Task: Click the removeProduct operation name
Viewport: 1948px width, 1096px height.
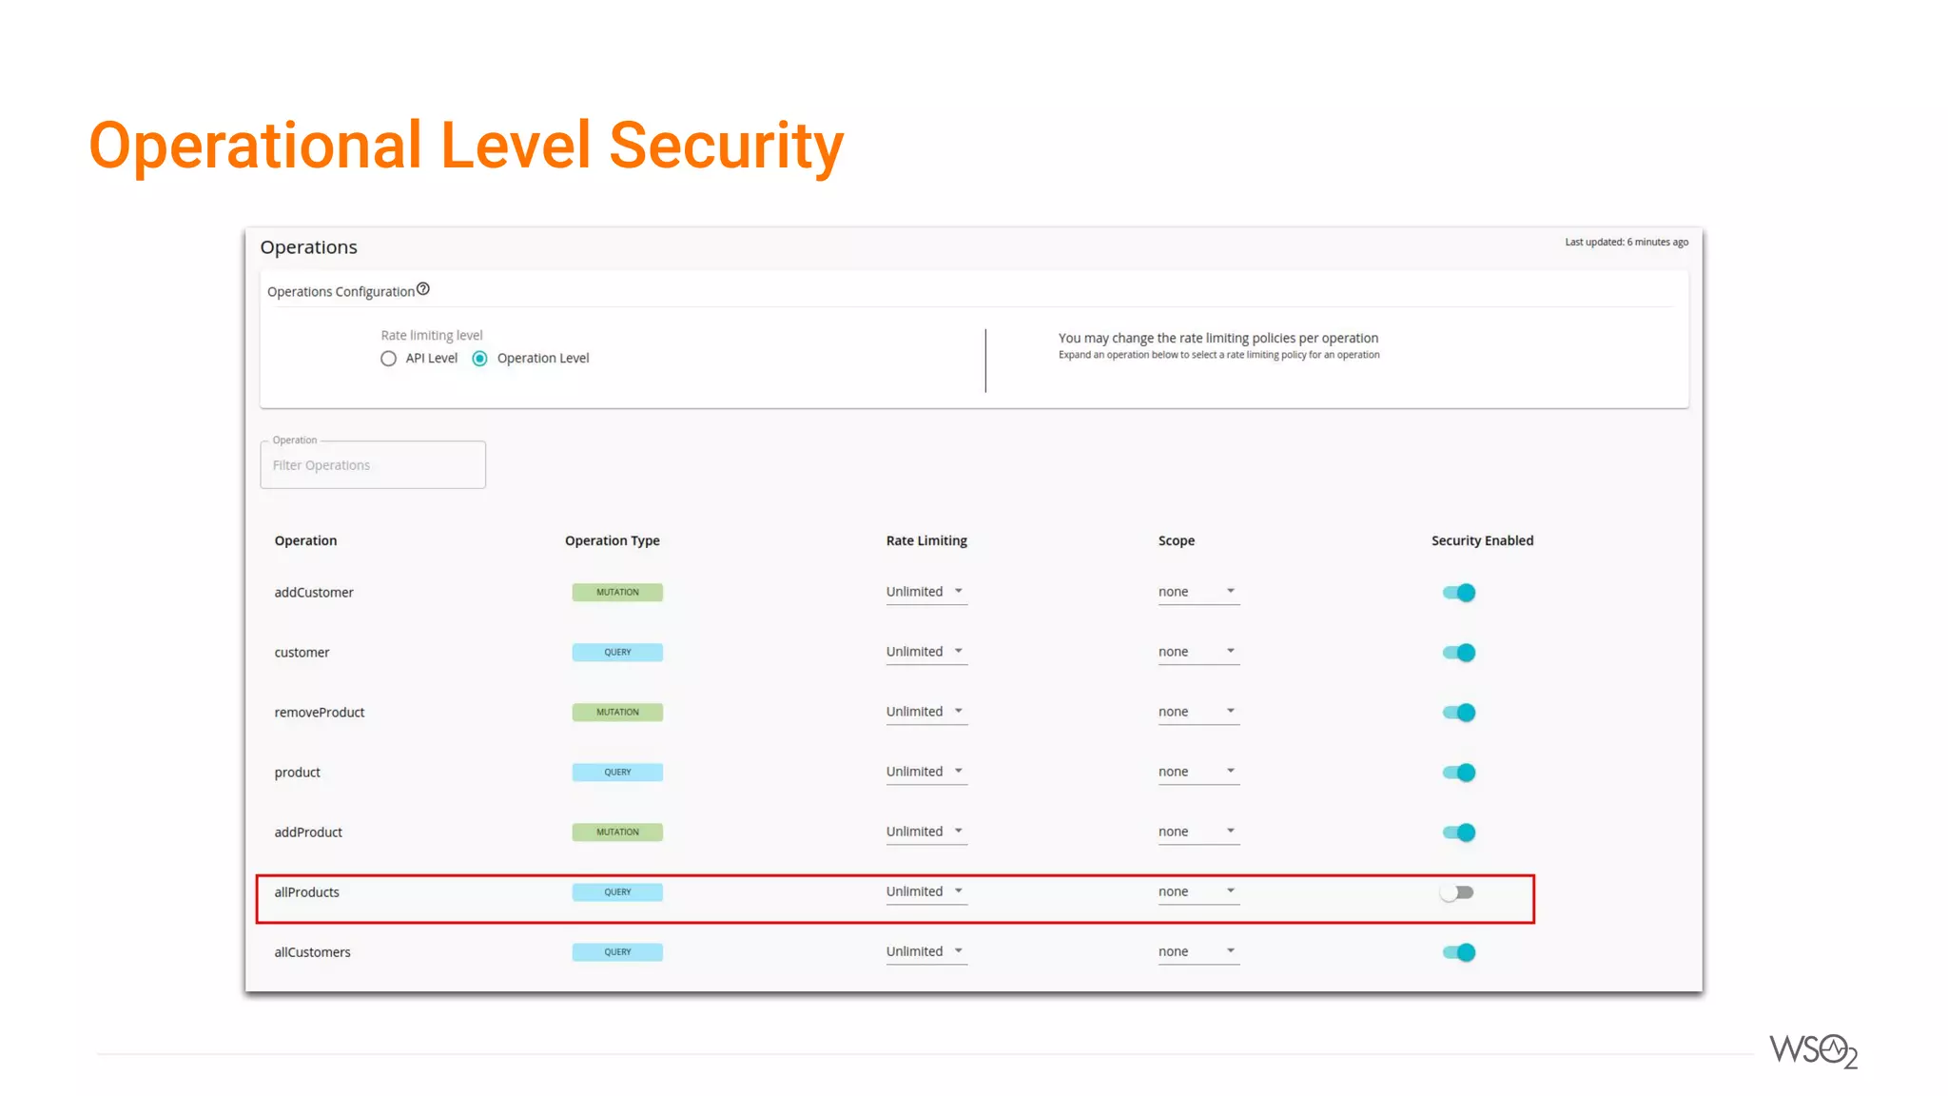Action: [320, 713]
